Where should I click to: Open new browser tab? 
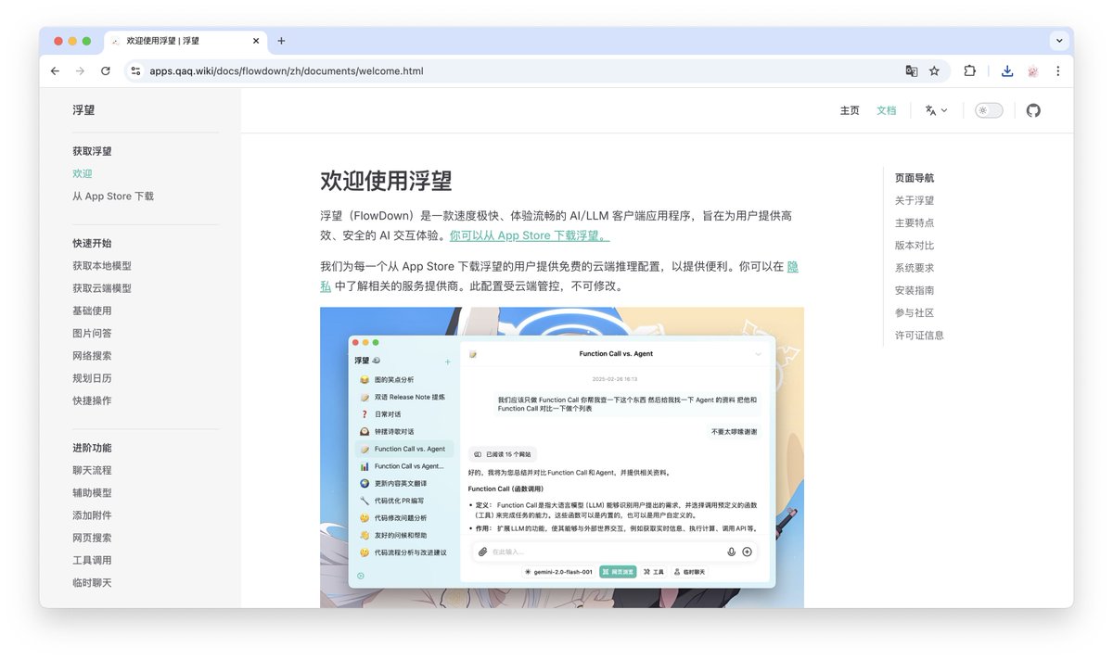[x=281, y=41]
